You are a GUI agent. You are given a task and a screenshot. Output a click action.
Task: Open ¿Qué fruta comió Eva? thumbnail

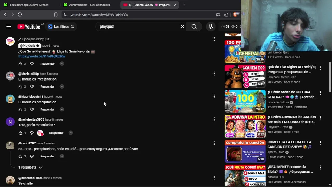245,176
